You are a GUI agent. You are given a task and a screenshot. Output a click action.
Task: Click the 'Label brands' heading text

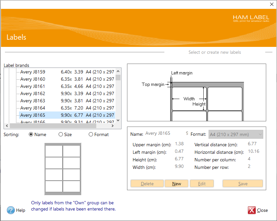point(16,65)
